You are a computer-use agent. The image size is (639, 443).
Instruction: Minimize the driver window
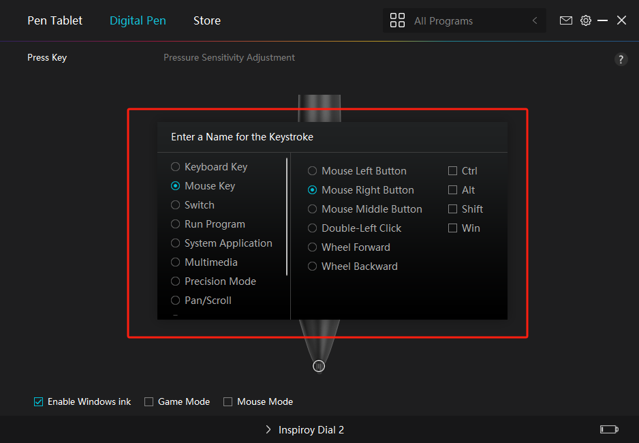(603, 20)
